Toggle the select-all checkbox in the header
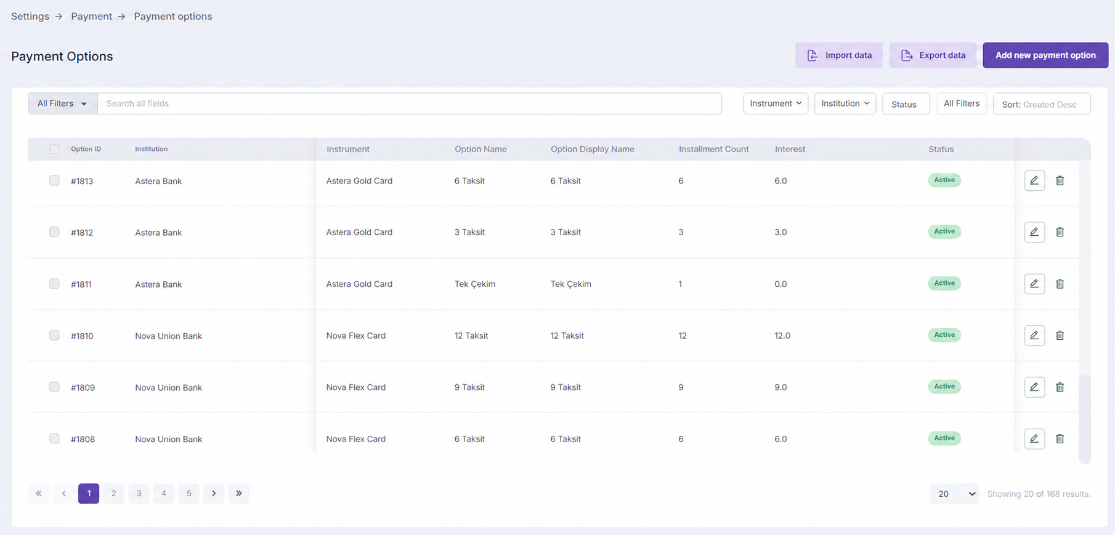Screen dimensions: 1115x535 click(x=54, y=149)
